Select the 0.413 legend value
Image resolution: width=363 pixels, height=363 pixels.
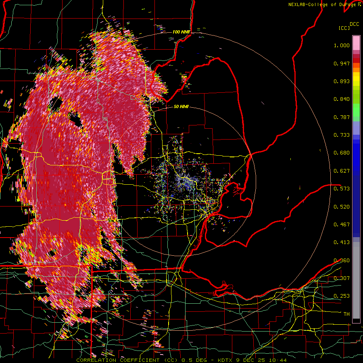[x=342, y=242]
